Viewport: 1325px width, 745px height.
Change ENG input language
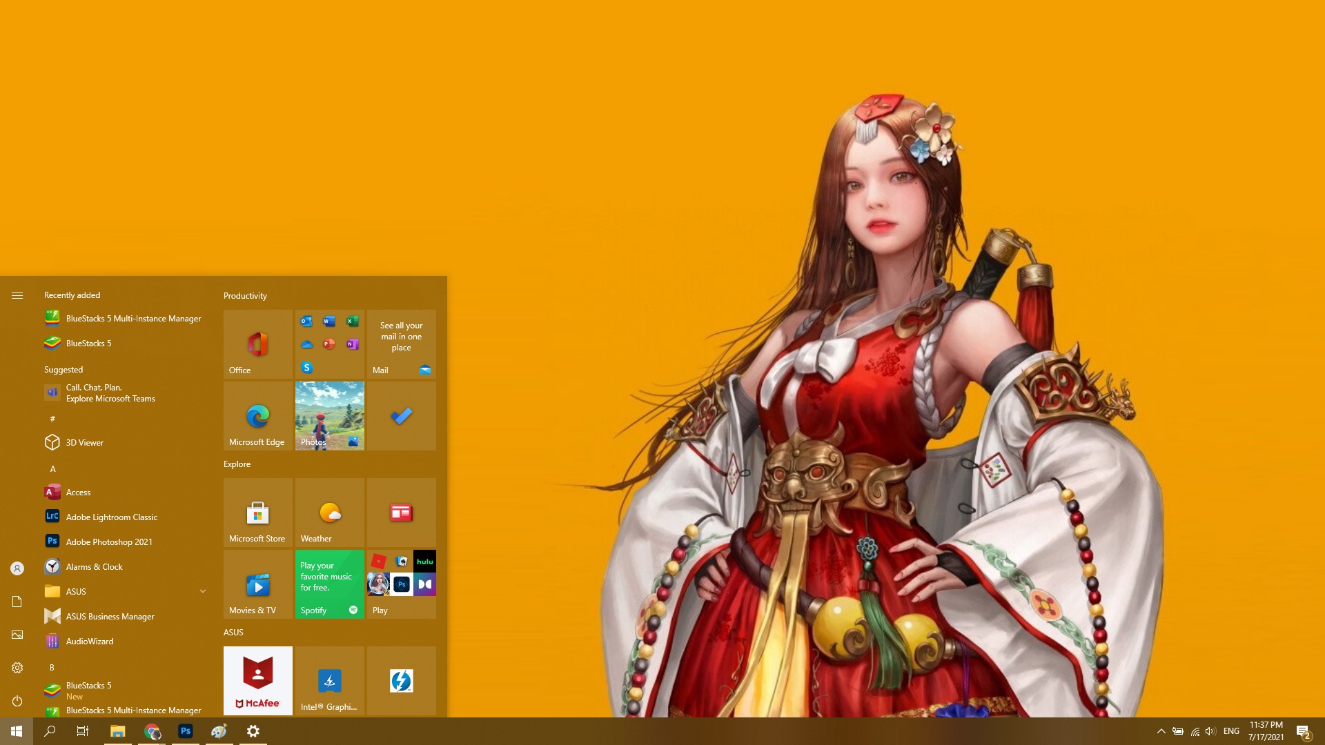pos(1231,731)
